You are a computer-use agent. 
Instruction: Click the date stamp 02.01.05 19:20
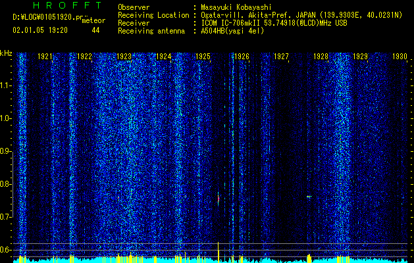[x=40, y=30]
